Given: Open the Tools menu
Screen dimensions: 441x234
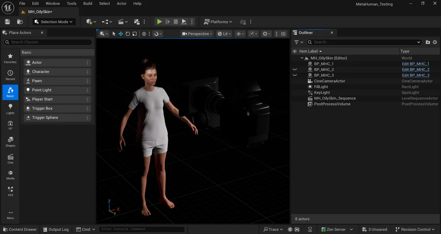Looking at the screenshot, I should [x=72, y=3].
